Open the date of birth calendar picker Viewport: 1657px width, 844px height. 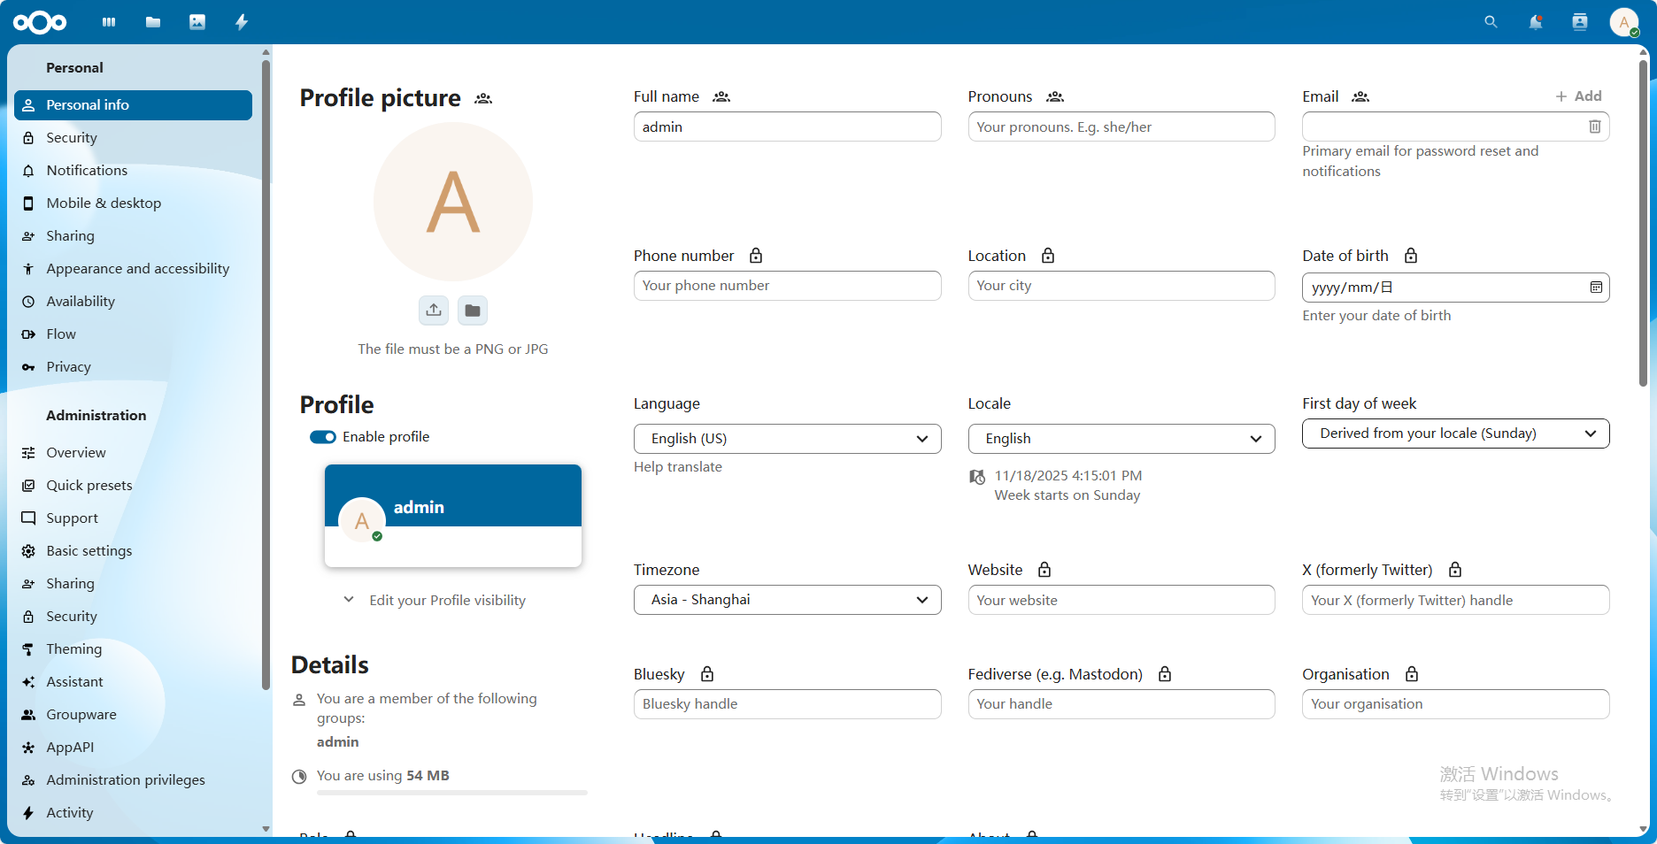coord(1596,288)
